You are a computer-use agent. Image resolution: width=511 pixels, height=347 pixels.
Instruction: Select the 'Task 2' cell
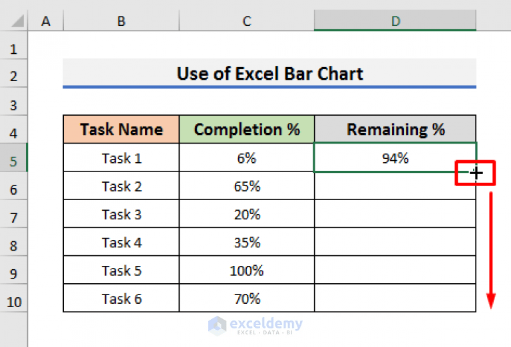[x=121, y=186]
